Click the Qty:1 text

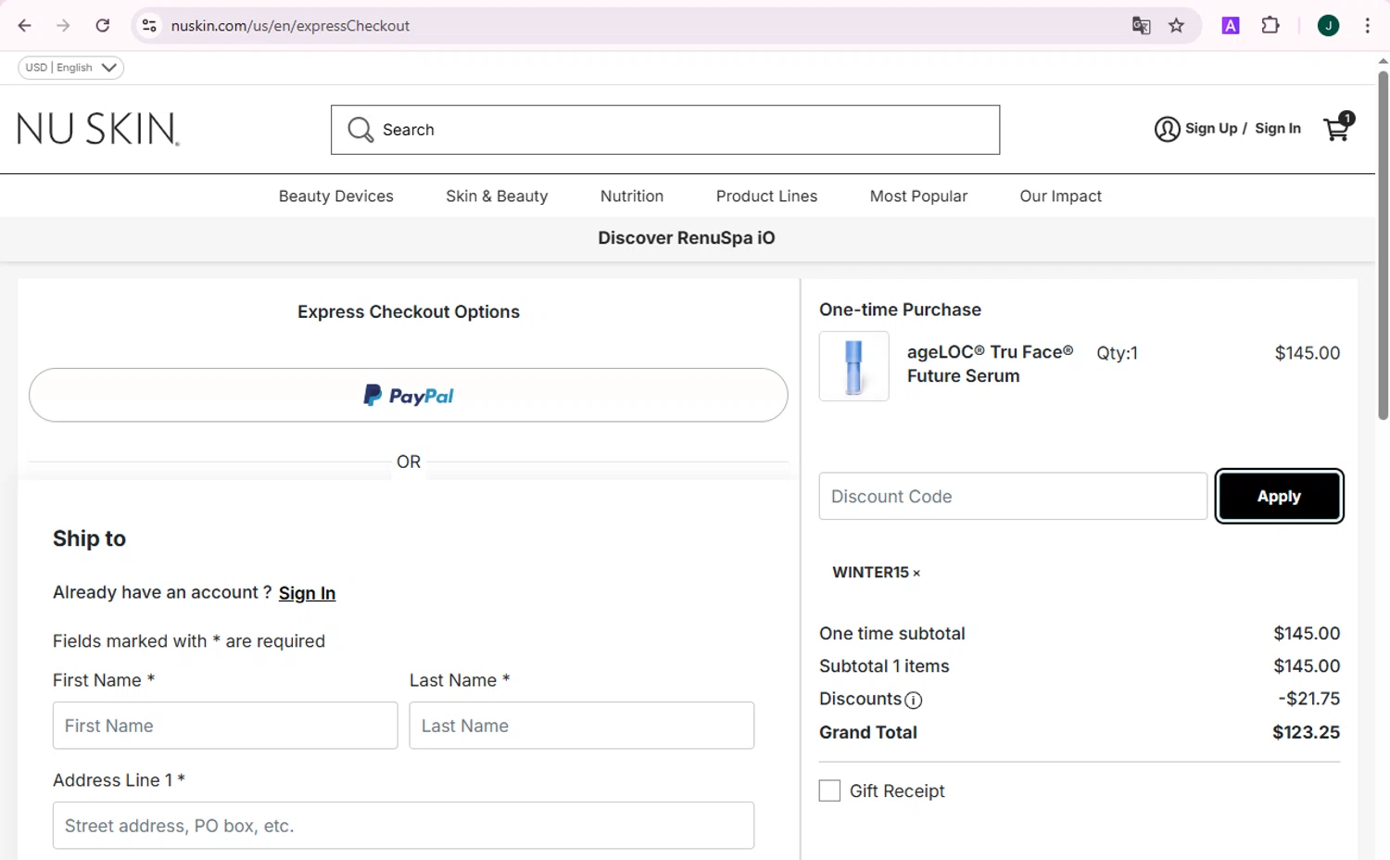coord(1117,353)
